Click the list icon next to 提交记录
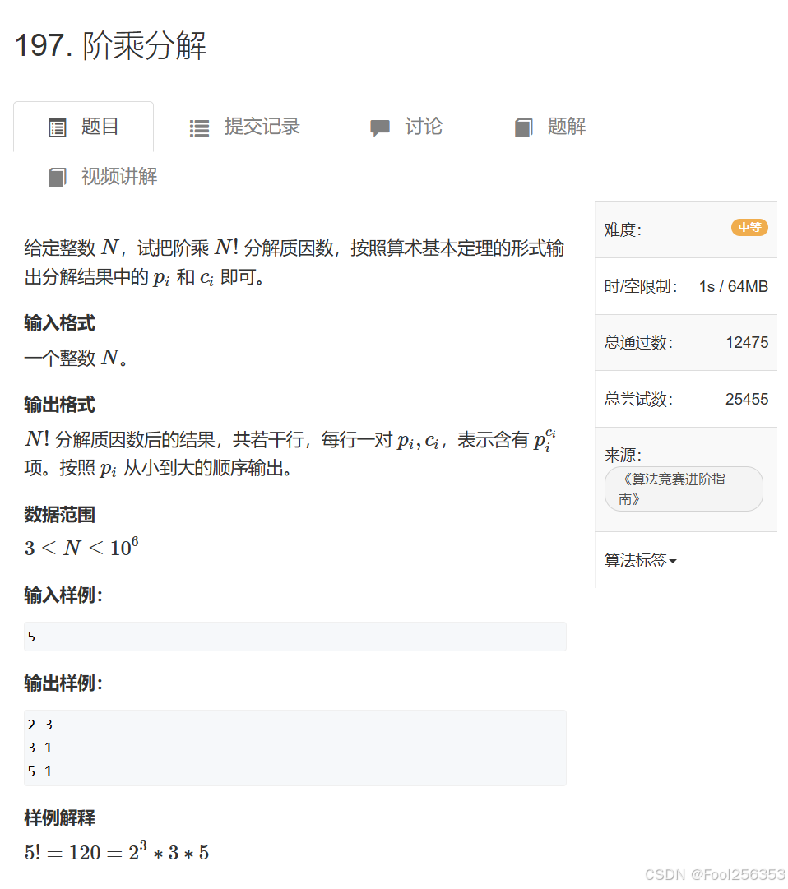The width and height of the screenshot is (788, 889). tap(198, 127)
